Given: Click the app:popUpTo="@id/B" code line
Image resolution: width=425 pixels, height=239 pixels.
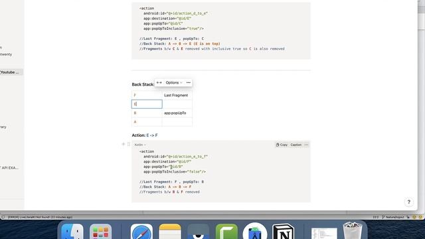Looking at the screenshot, I should coord(163,167).
